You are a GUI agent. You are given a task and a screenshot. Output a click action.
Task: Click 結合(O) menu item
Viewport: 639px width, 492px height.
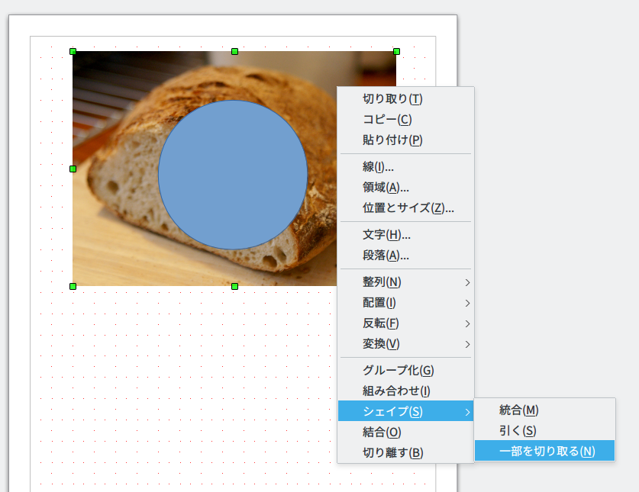(x=406, y=433)
